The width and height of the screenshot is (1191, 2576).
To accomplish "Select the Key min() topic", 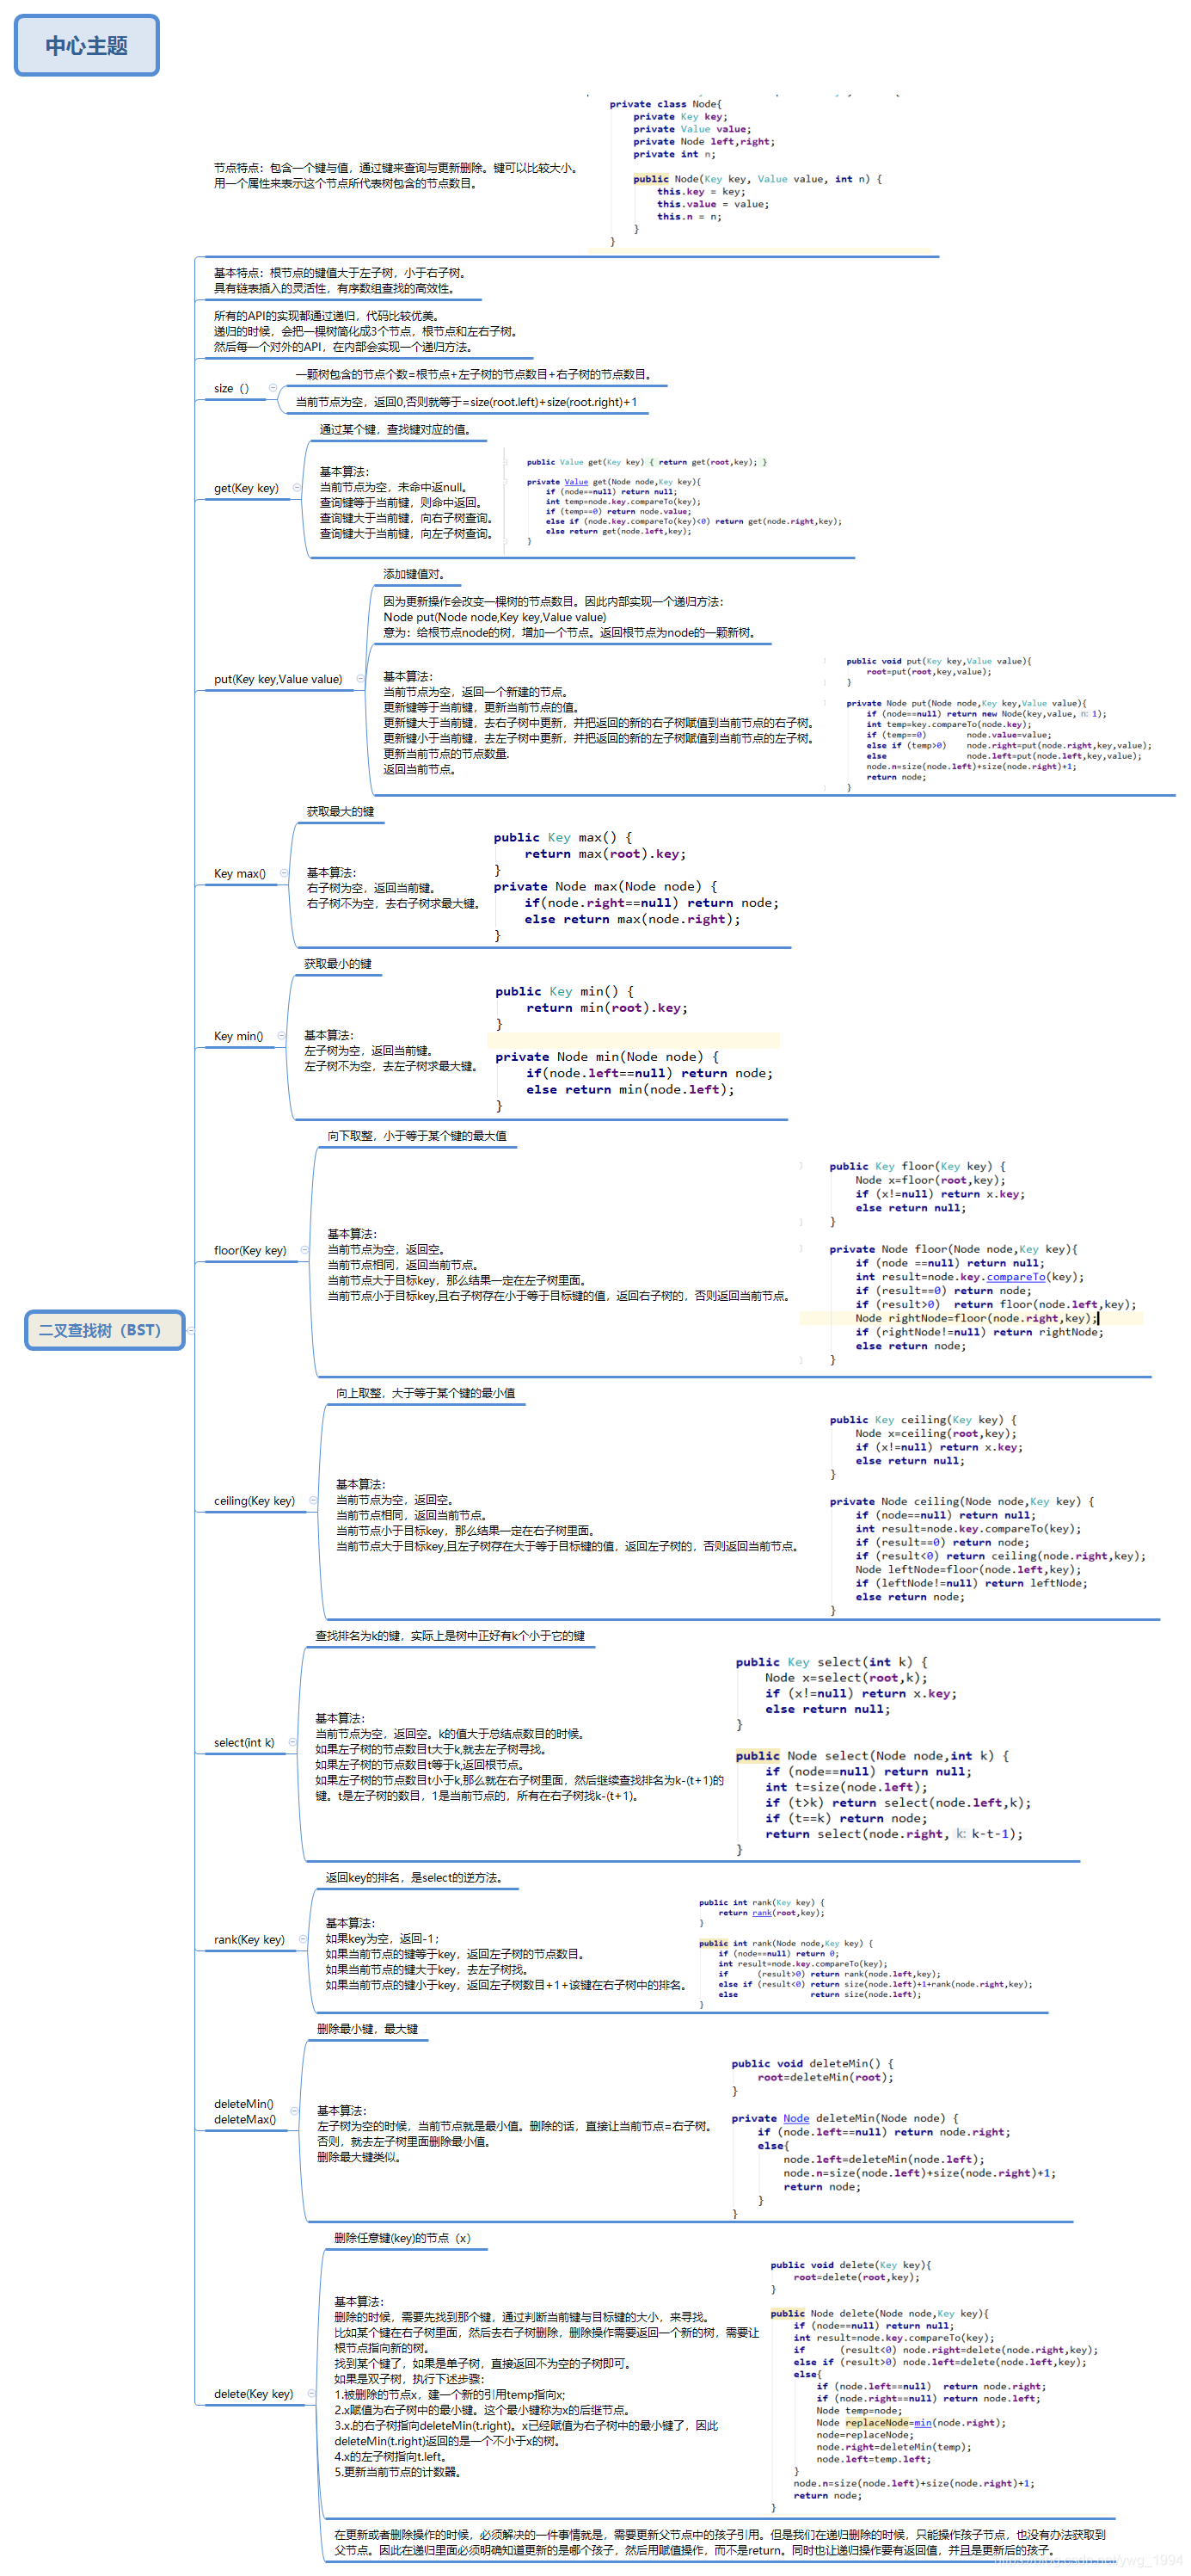I will coord(239,1036).
